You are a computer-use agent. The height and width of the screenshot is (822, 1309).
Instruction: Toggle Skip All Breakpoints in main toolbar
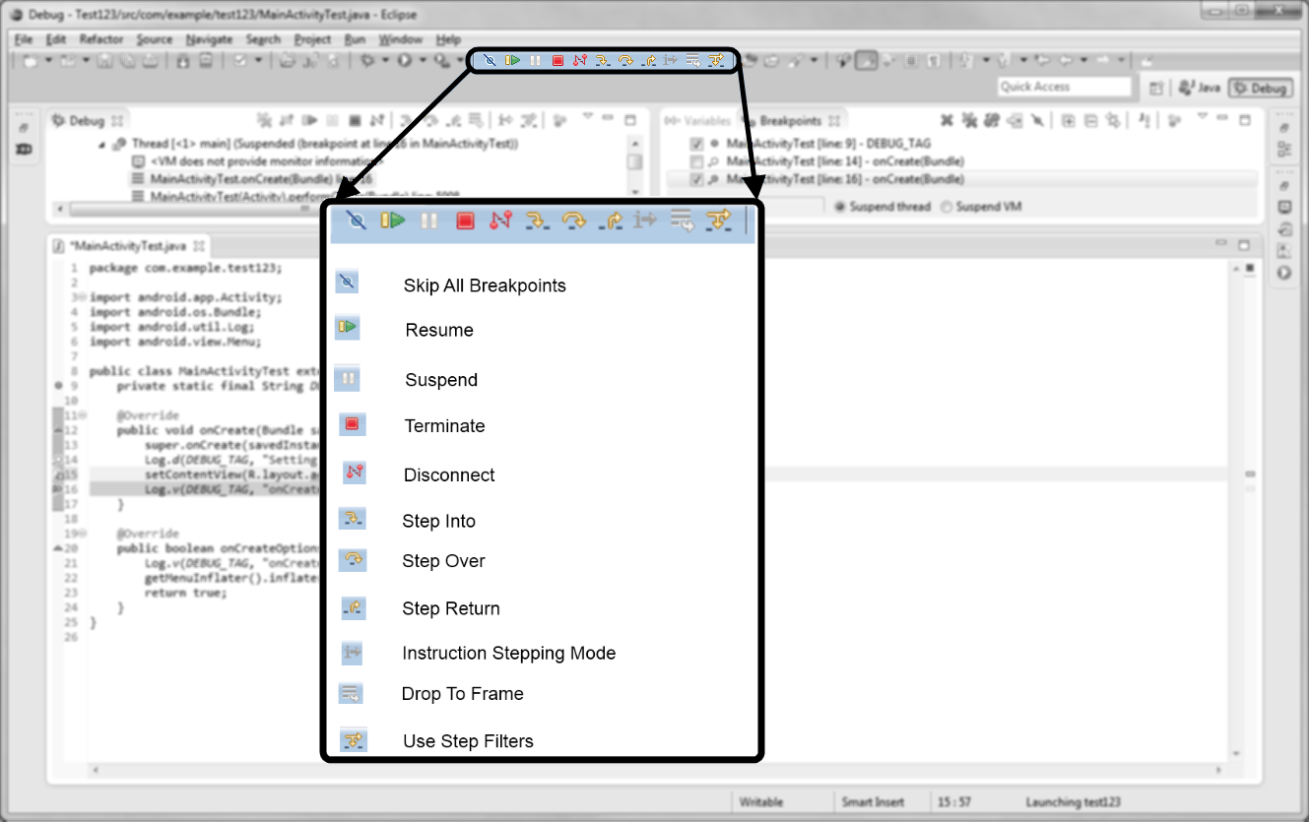point(490,61)
